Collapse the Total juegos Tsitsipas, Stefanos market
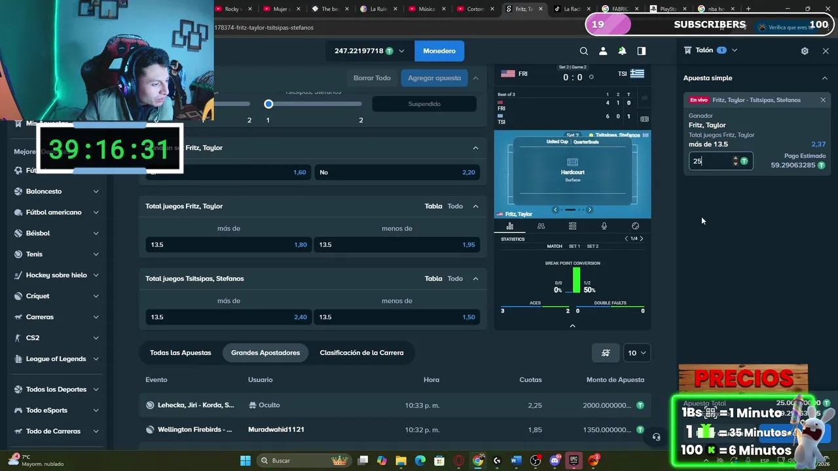This screenshot has width=838, height=471. [475, 279]
